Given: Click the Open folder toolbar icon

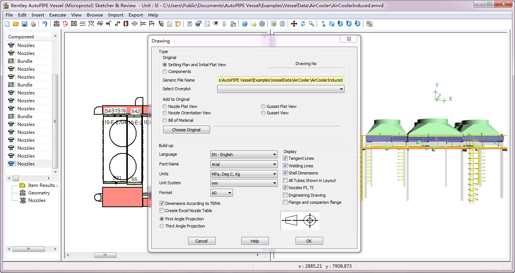Looking at the screenshot, I should 16,24.
